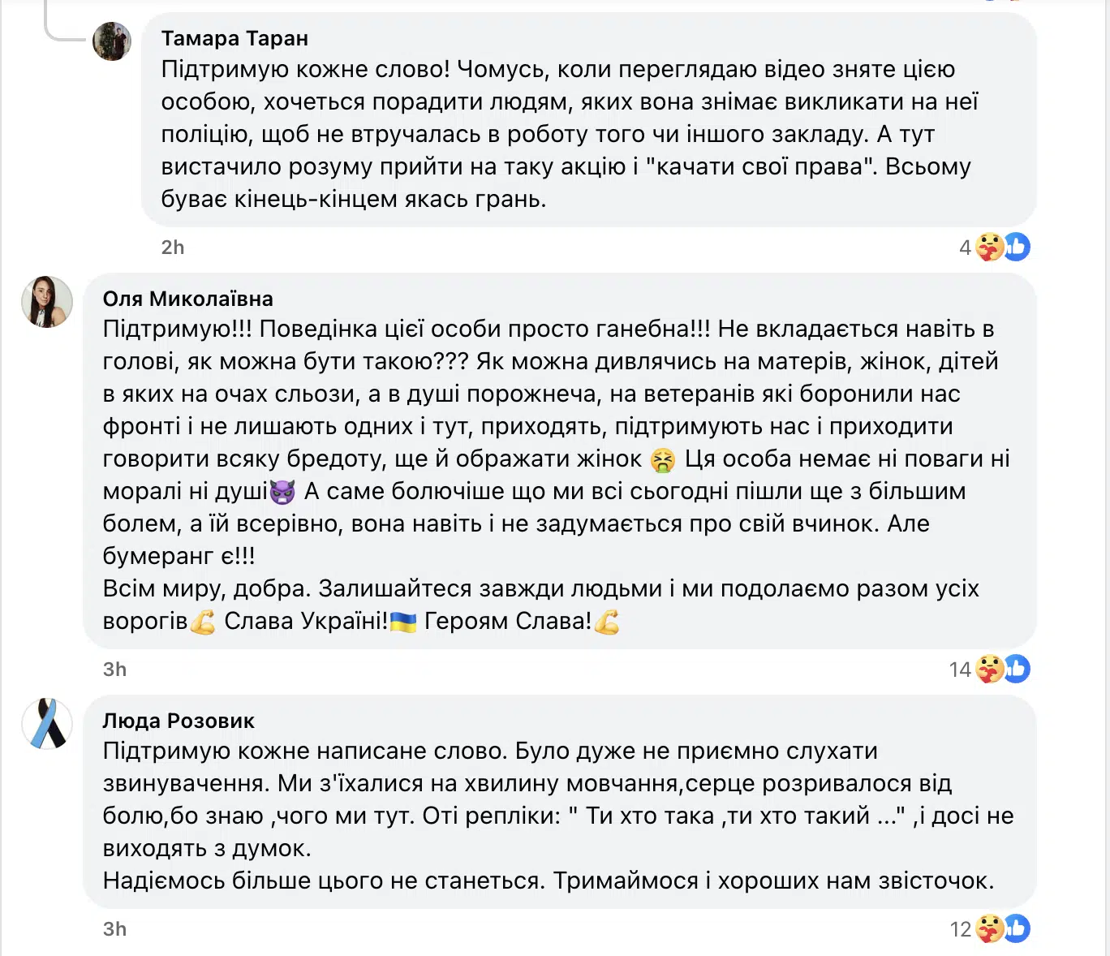The image size is (1110, 956).
Task: Visit the Оля Миколаївна profile name link
Action: [187, 299]
